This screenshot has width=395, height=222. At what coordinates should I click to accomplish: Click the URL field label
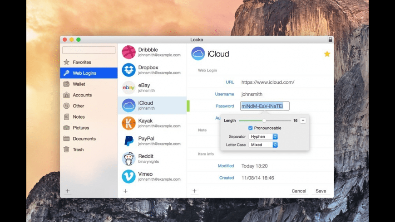pyautogui.click(x=230, y=82)
